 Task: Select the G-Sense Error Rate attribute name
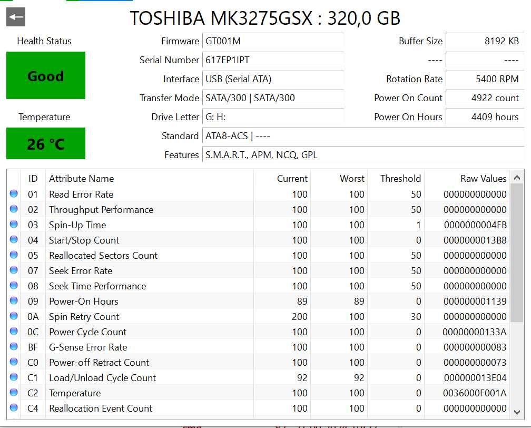pyautogui.click(x=88, y=347)
